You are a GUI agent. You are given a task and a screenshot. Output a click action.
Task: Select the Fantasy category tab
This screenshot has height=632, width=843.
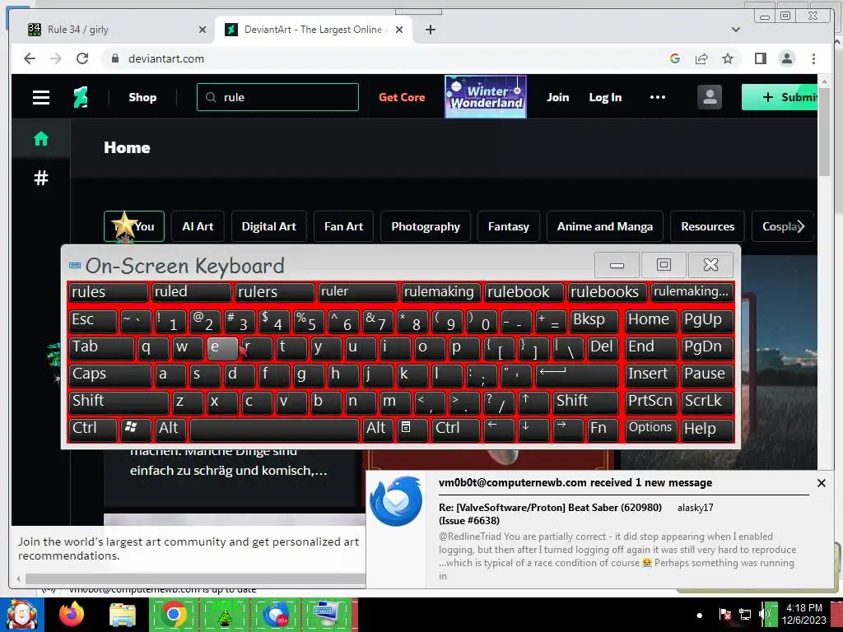click(509, 226)
